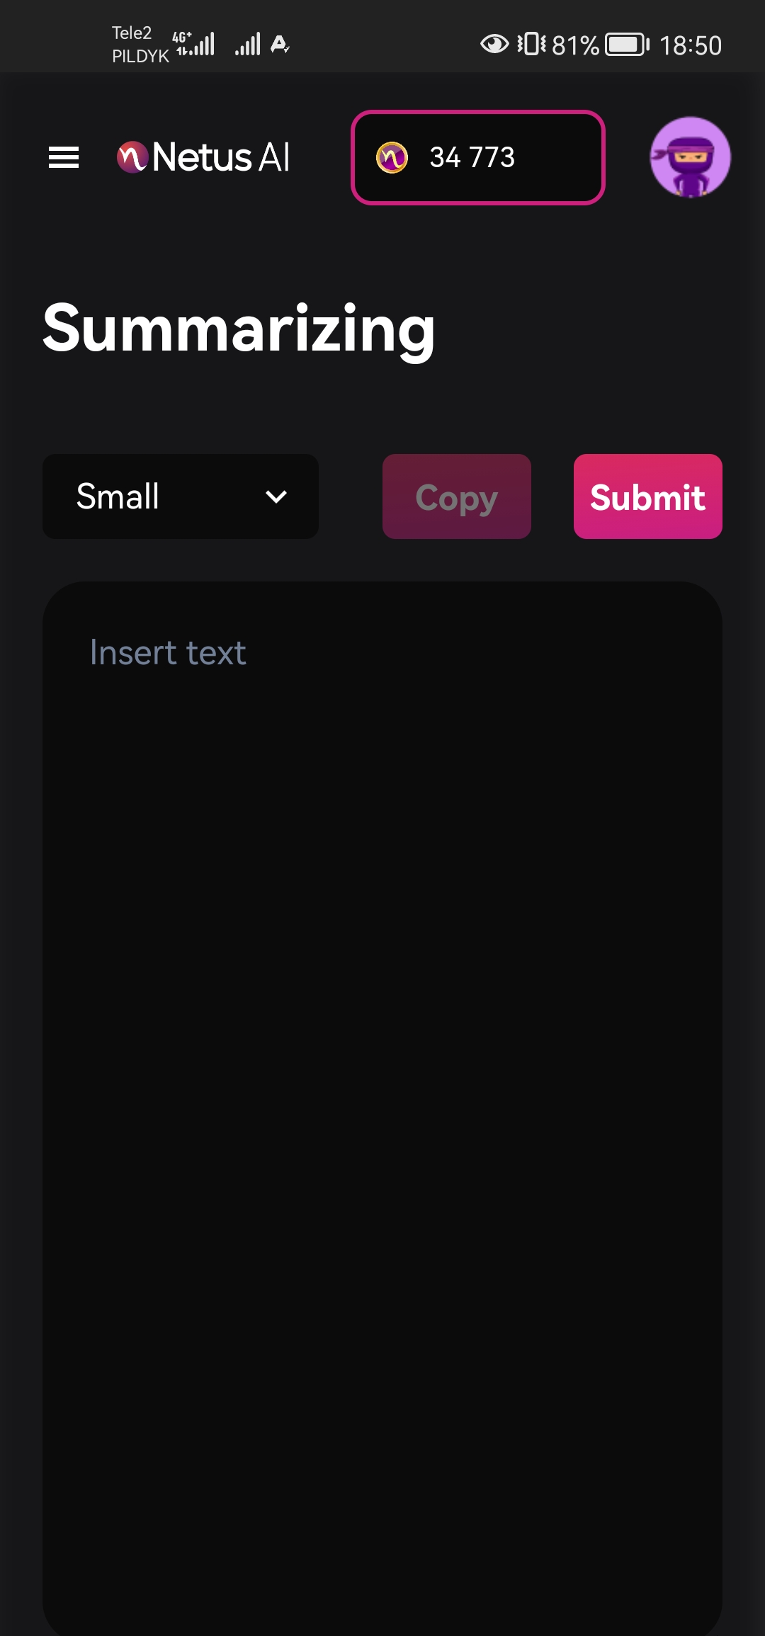765x1636 pixels.
Task: Tap the battery icon in status bar
Action: tap(627, 45)
